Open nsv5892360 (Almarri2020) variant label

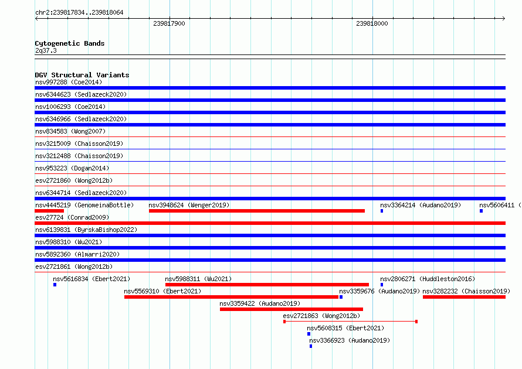77,254
